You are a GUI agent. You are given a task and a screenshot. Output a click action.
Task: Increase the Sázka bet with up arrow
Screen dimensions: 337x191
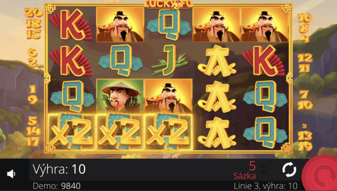[x=262, y=167]
